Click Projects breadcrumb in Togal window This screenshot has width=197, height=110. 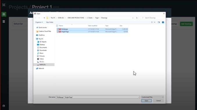pyautogui.click(x=18, y=7)
